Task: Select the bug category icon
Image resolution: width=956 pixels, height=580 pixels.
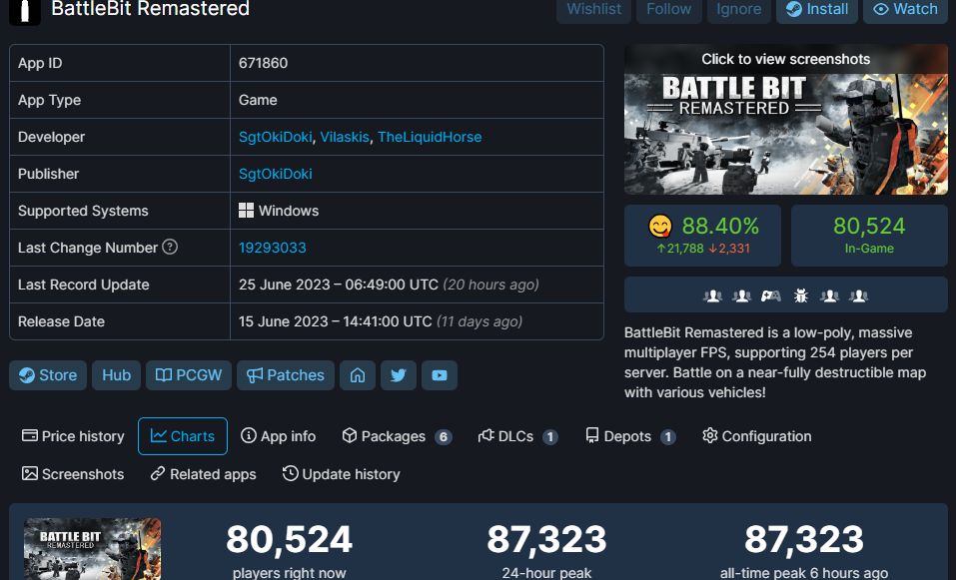Action: (800, 296)
